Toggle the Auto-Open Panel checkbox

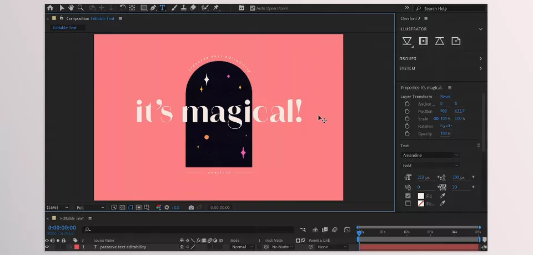[x=252, y=8]
